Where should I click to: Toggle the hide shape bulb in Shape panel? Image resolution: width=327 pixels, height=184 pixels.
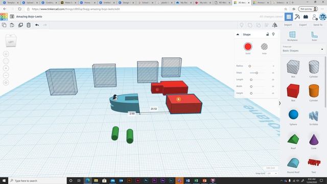pyautogui.click(x=273, y=34)
